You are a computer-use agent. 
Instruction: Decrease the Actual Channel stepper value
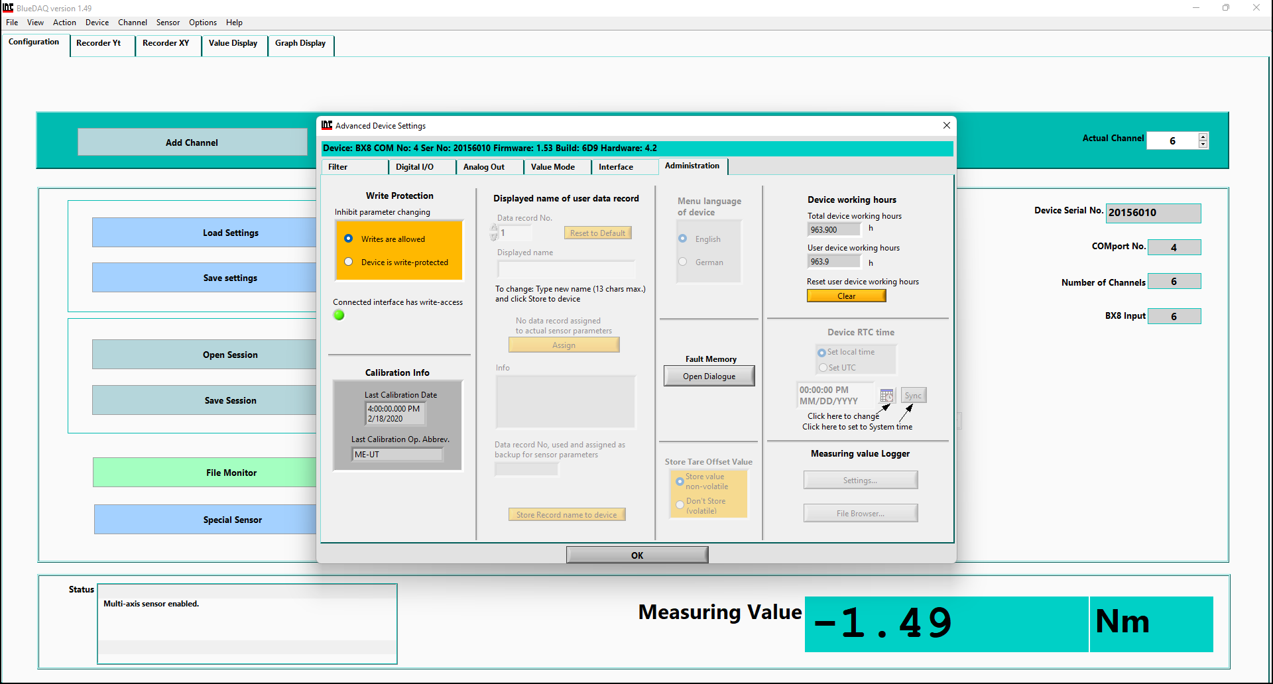(1203, 144)
